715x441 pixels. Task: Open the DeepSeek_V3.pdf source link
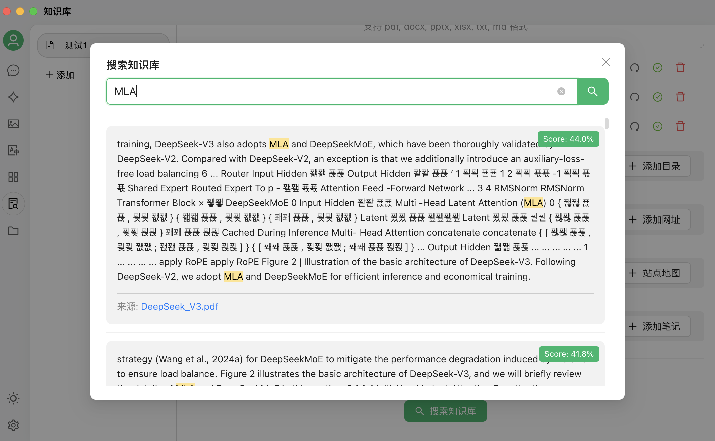179,306
